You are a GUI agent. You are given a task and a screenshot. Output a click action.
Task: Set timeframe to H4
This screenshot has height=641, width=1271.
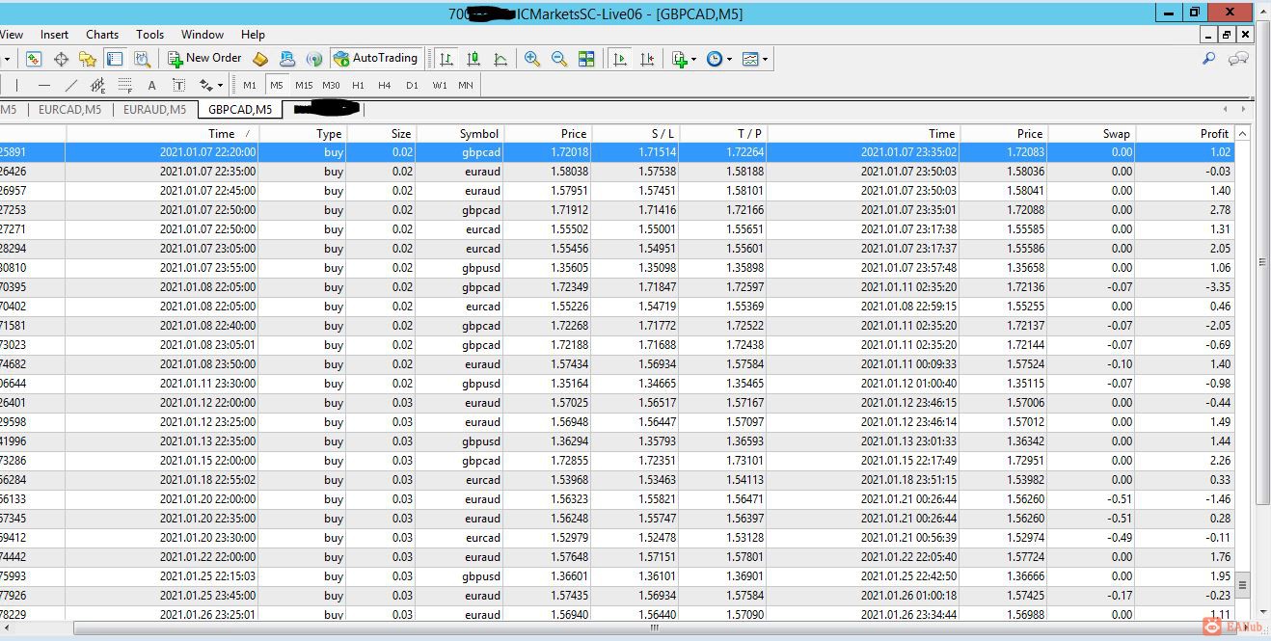(385, 85)
